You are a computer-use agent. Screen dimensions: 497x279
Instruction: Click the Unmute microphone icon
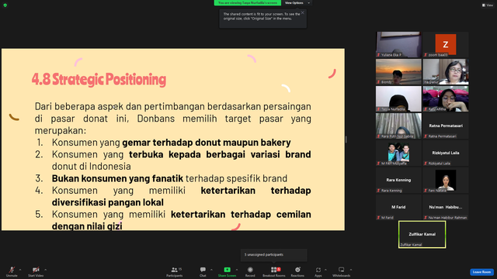(x=12, y=270)
